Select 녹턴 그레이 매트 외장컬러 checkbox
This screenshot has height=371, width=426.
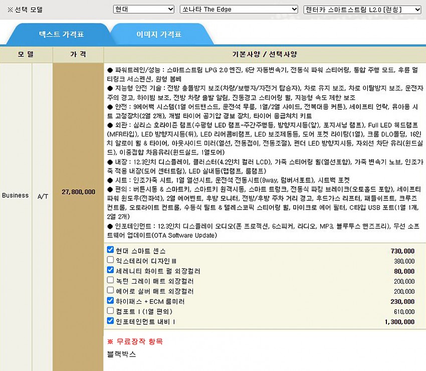click(111, 280)
